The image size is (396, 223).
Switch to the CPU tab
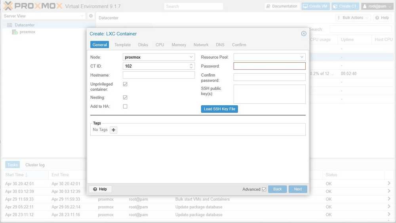tap(160, 45)
